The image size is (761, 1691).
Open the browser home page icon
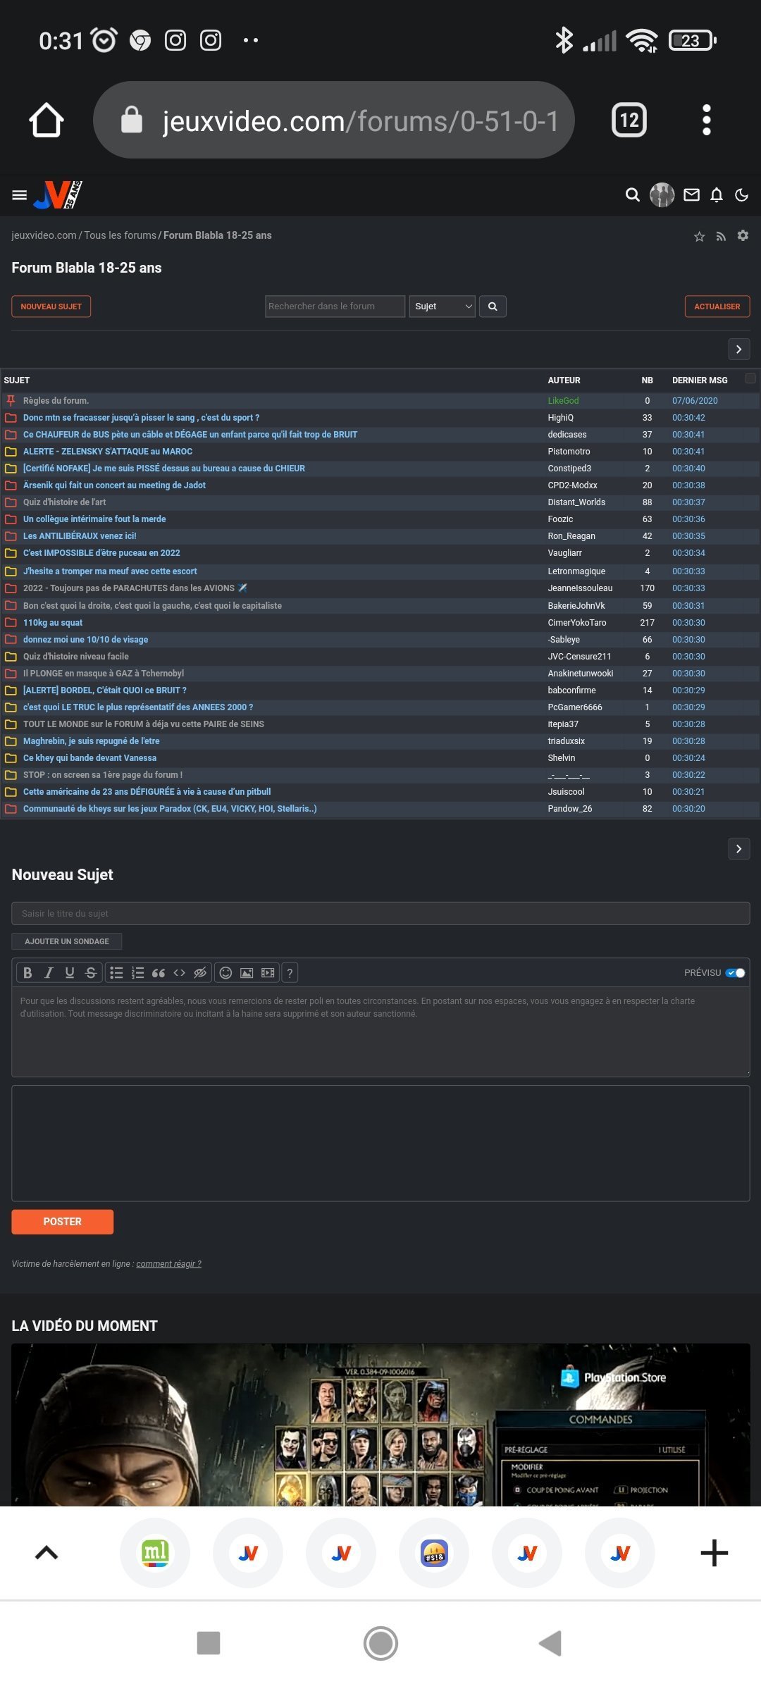click(47, 120)
